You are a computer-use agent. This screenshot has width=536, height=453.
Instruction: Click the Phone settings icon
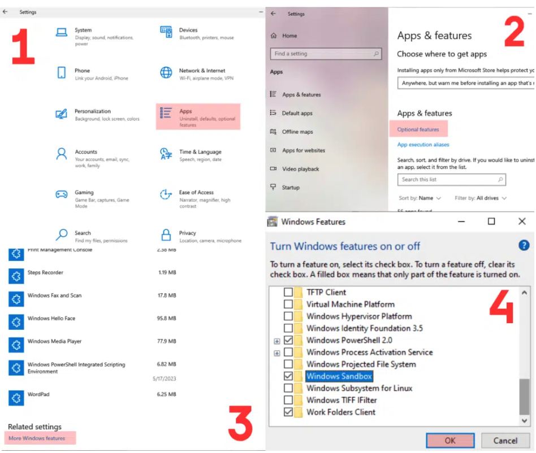[x=62, y=73]
